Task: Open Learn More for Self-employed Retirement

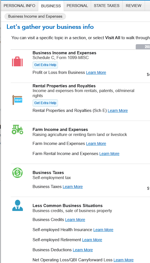Action: point(92,240)
